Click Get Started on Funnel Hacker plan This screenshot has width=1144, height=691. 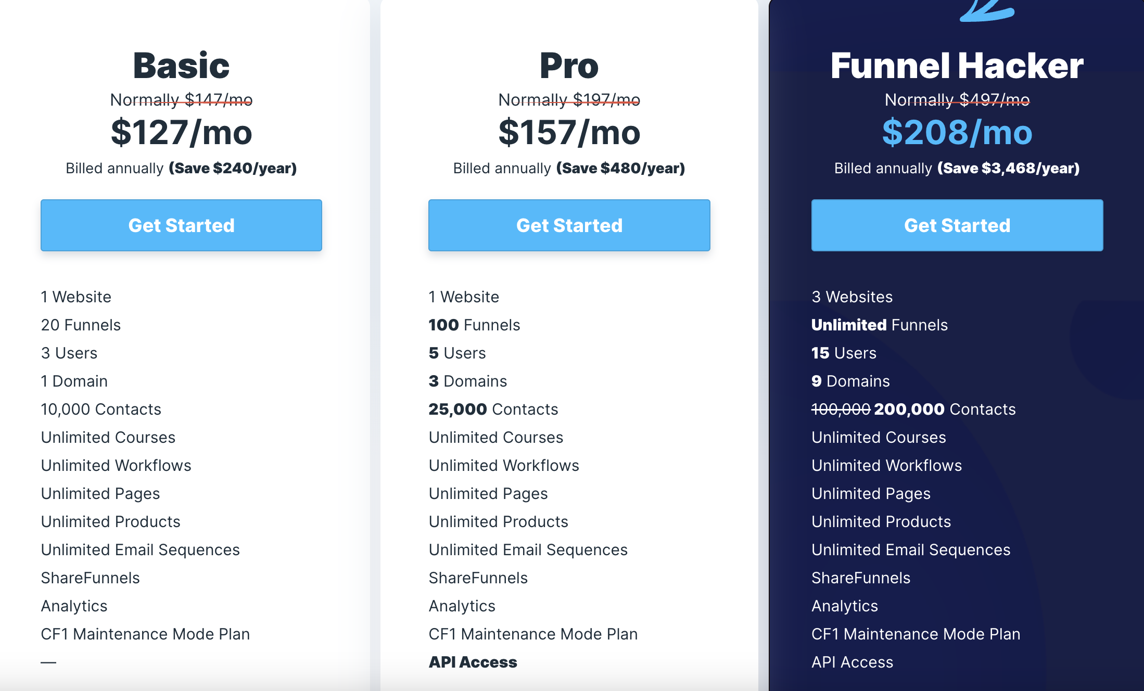[x=957, y=225]
